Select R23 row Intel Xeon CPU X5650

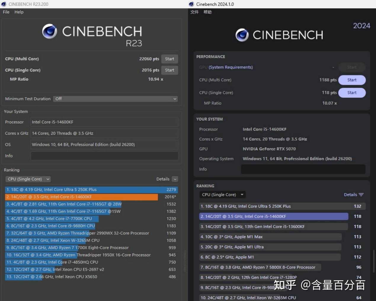(x=92, y=277)
